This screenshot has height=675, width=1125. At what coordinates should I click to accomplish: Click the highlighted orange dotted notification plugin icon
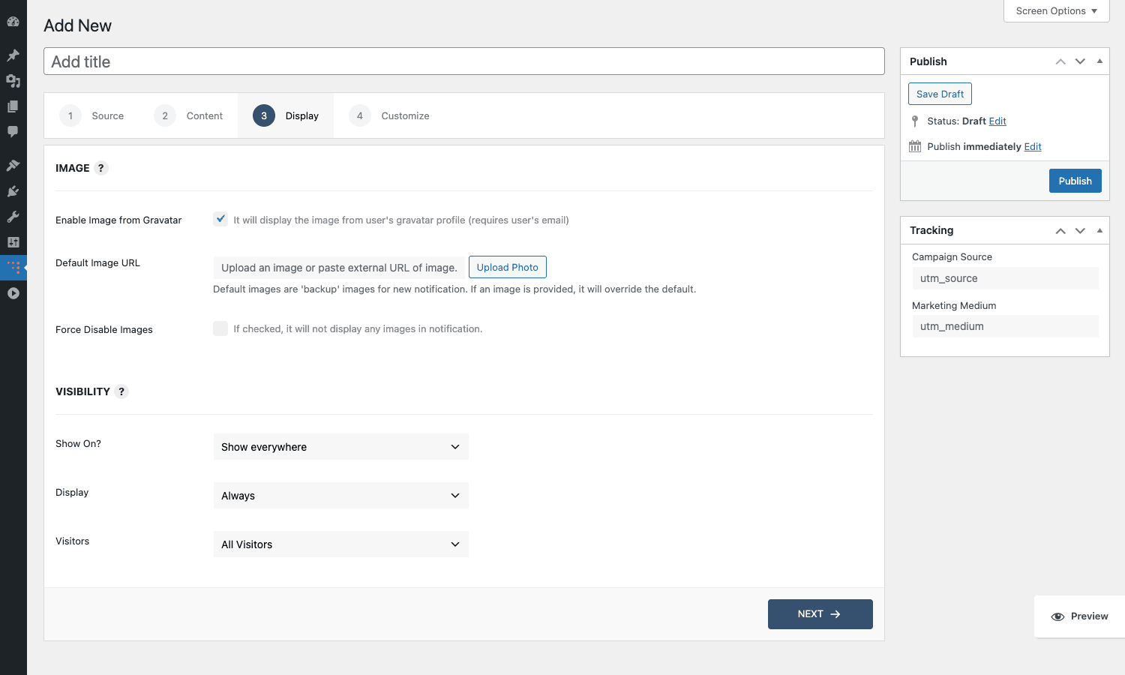coord(13,268)
